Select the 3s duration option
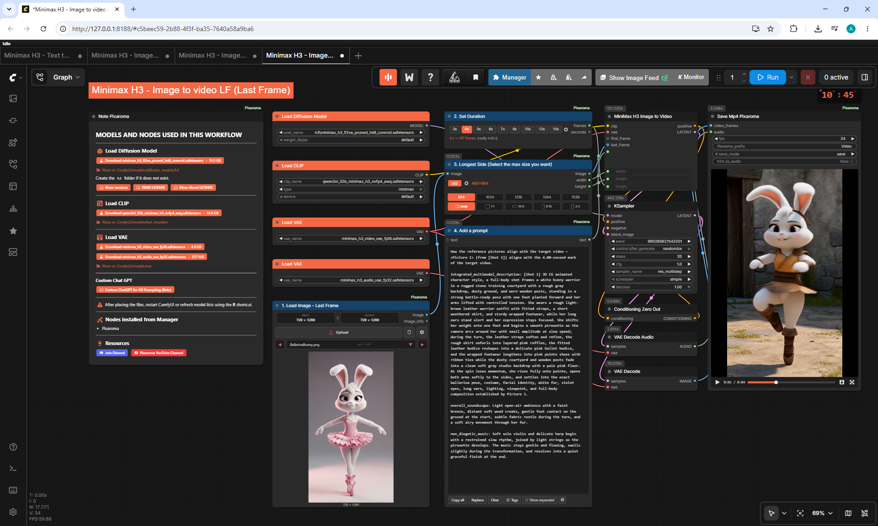Image resolution: width=878 pixels, height=526 pixels. click(x=455, y=129)
